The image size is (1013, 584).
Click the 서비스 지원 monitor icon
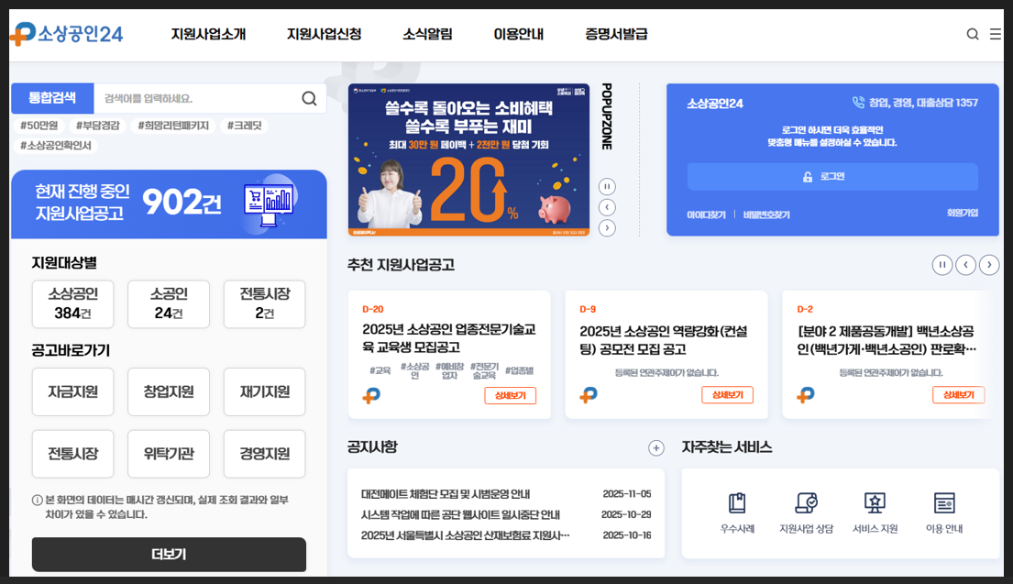pos(873,503)
